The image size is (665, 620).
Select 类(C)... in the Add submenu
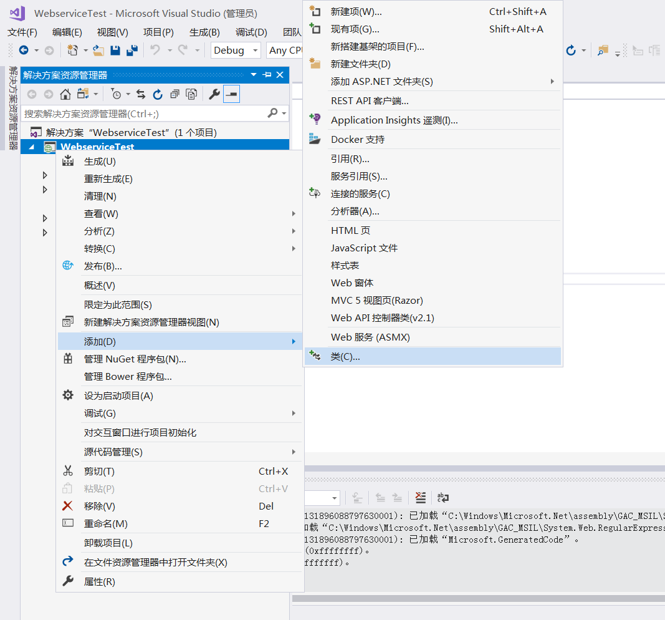433,356
